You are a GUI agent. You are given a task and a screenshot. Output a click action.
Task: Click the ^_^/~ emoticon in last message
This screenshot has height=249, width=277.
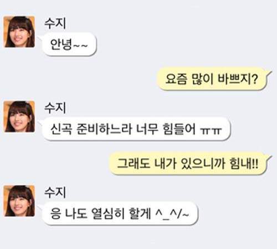pyautogui.click(x=172, y=214)
